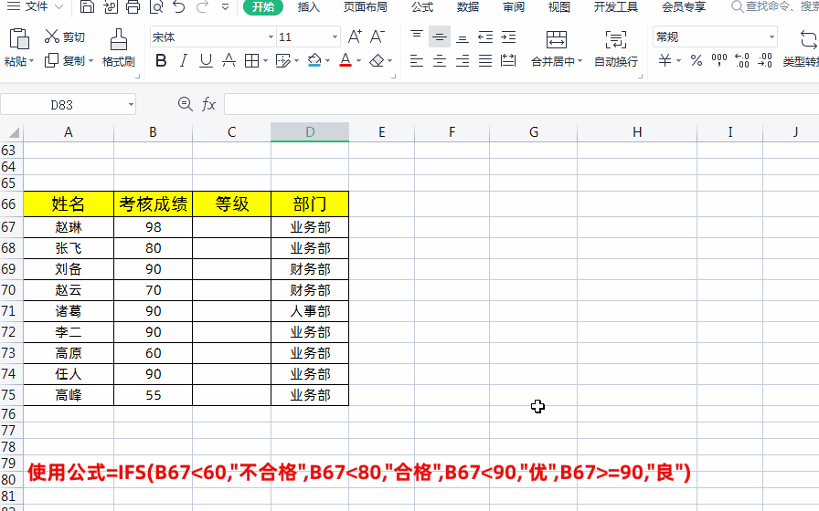This screenshot has width=819, height=511.
Task: Click the Print Preview icon
Action: [x=156, y=6]
